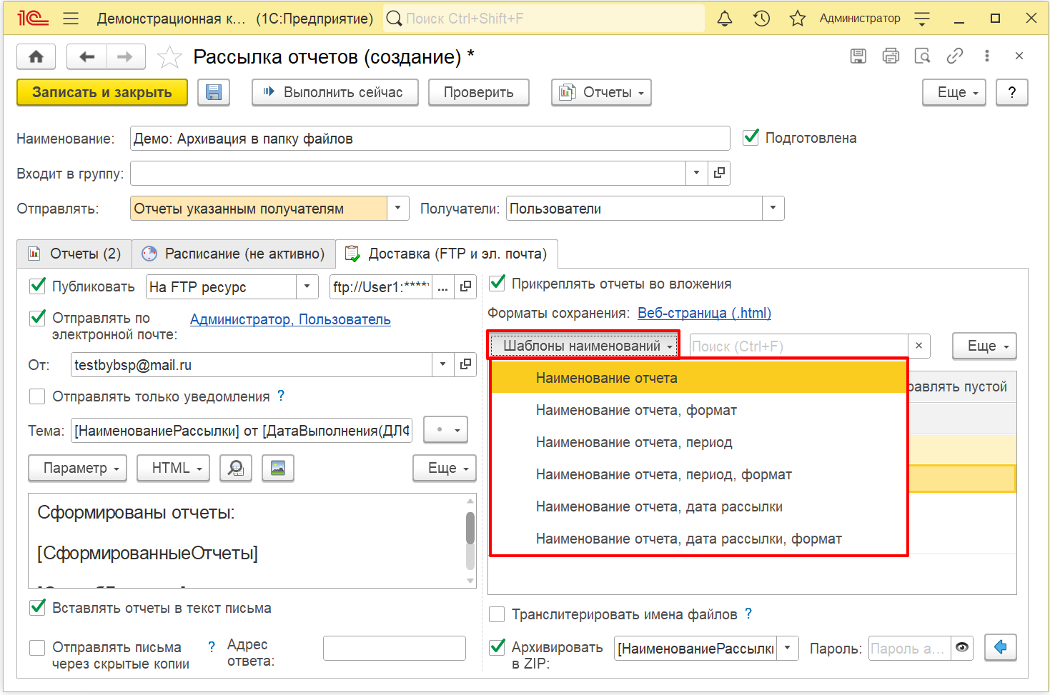The height and width of the screenshot is (695, 1050).
Task: Open the history clock icon
Action: (761, 19)
